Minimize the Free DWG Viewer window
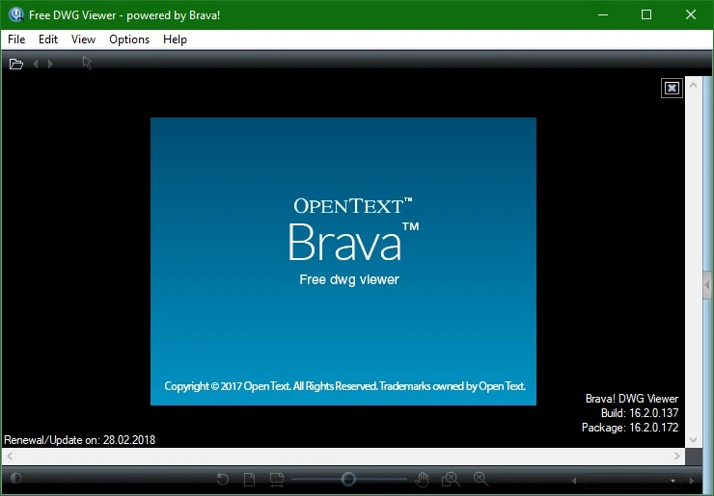 (603, 15)
